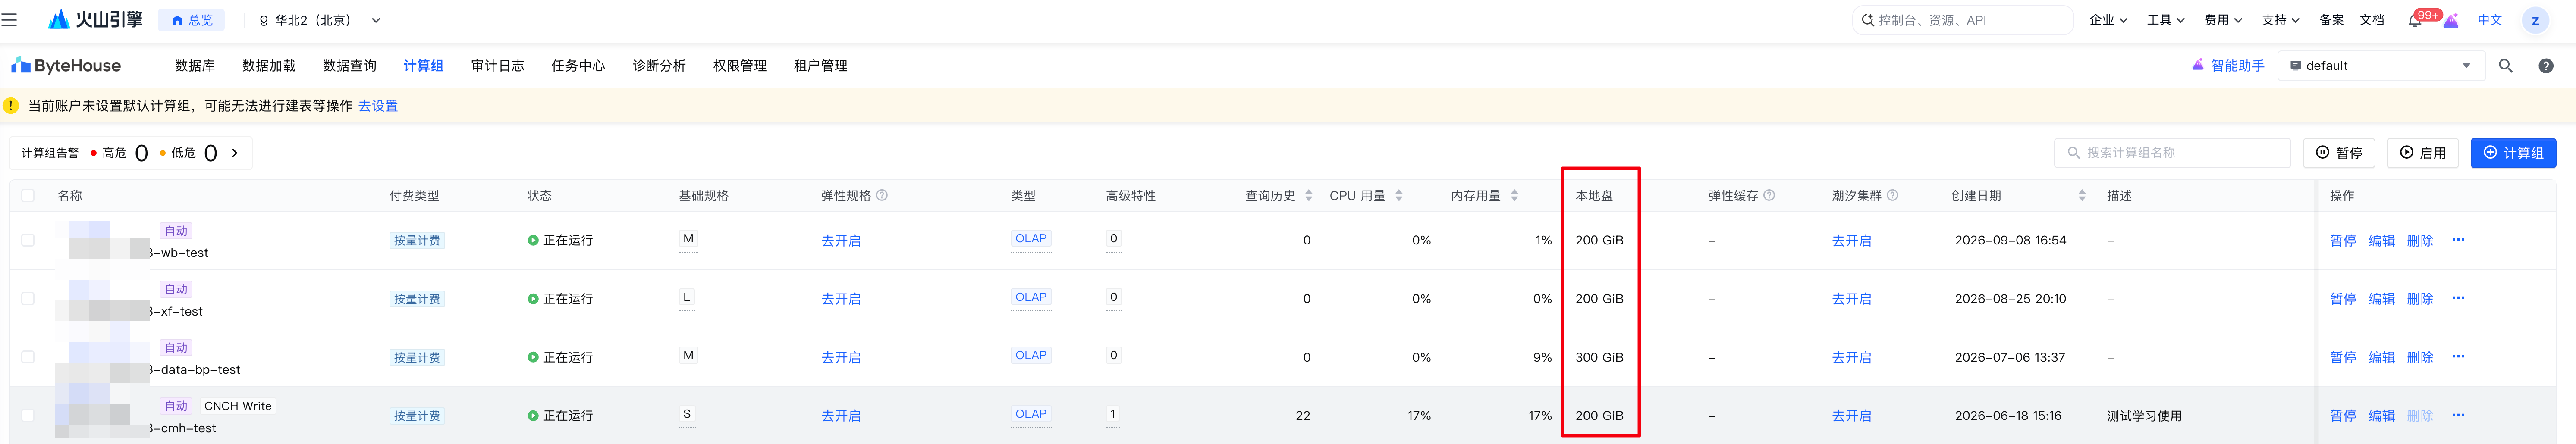
Task: Click the purple AI assistant icon near 中文
Action: pos(2451,20)
